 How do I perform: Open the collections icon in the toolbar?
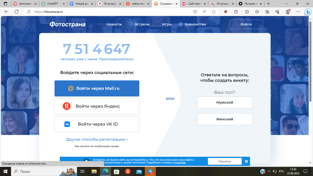click(267, 12)
